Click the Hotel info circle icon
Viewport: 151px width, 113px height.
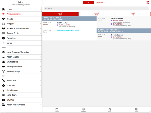[4, 85]
